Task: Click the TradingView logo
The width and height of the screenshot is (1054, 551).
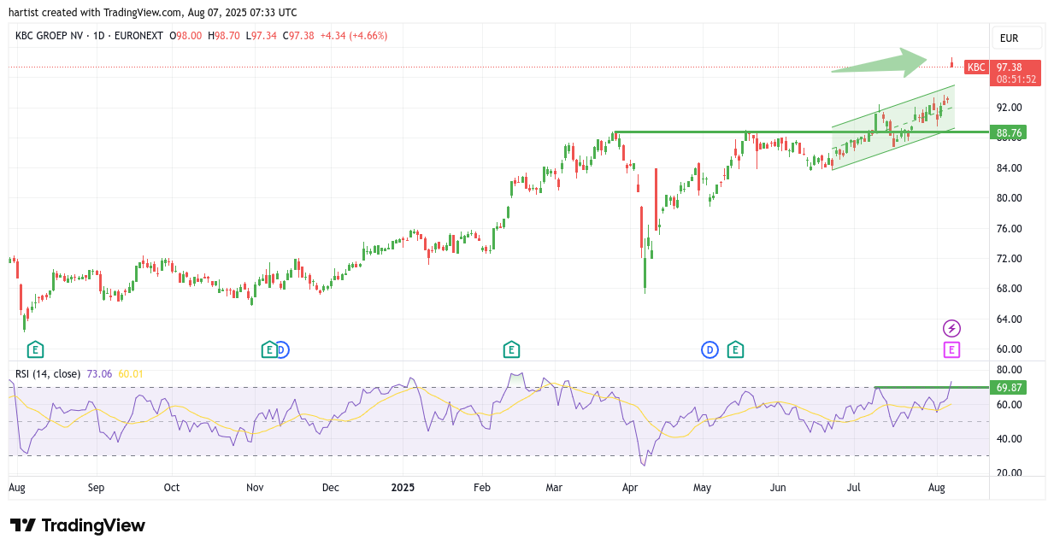Action: [78, 525]
